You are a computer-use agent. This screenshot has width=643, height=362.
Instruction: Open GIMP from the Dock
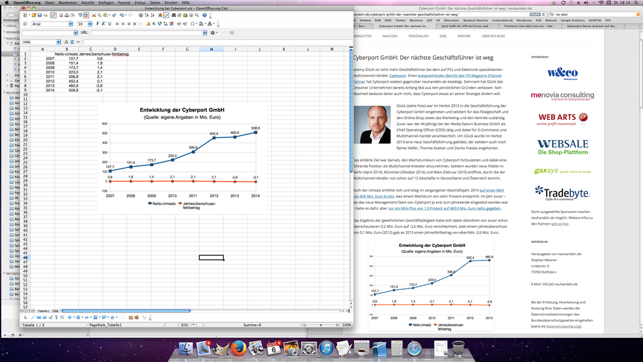220,349
